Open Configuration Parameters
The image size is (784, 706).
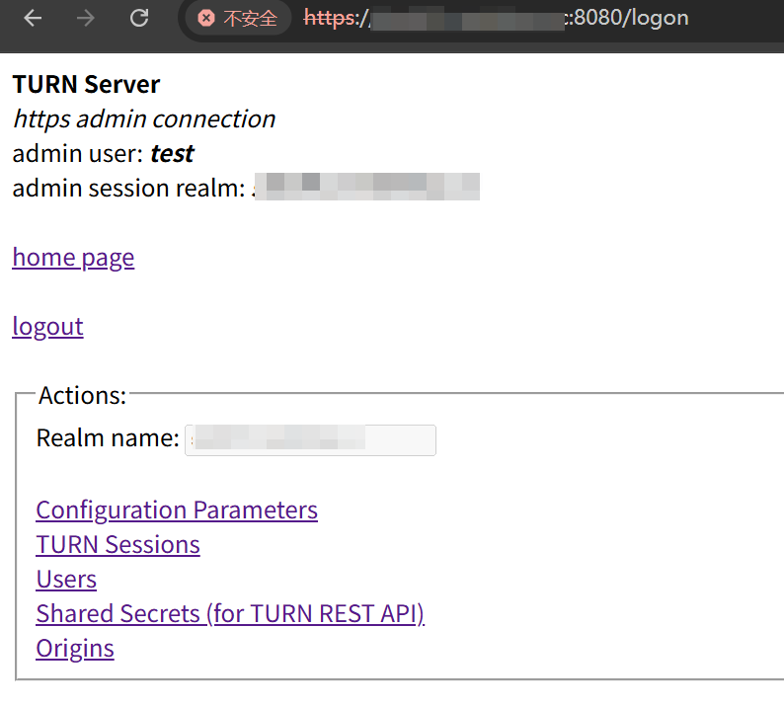177,510
